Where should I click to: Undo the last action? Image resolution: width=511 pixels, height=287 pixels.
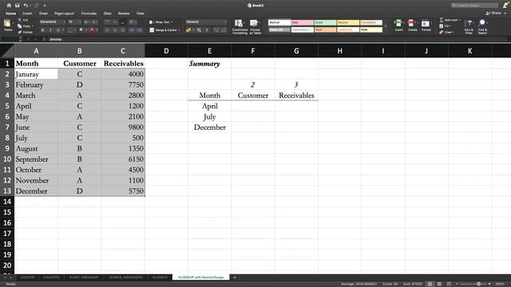tap(26, 6)
